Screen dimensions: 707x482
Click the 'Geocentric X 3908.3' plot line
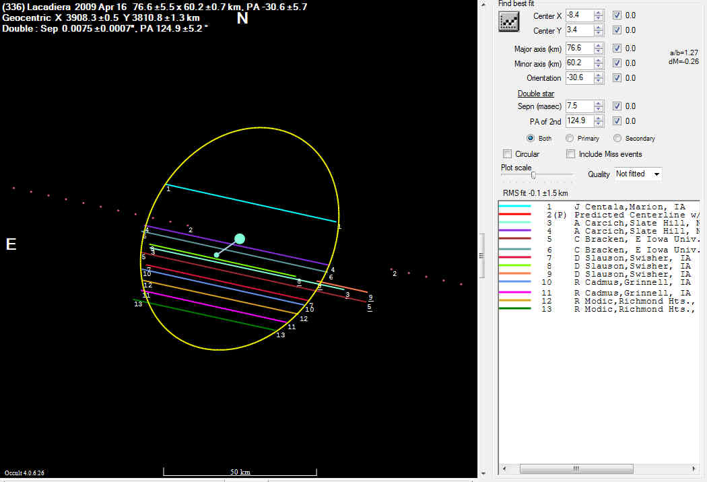pyautogui.click(x=101, y=18)
